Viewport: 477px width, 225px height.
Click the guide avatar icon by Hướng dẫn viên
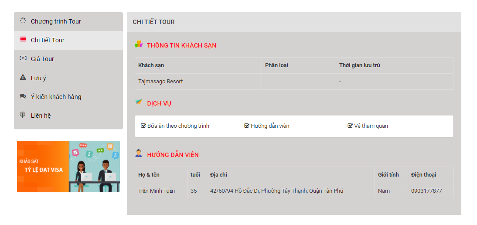139,153
